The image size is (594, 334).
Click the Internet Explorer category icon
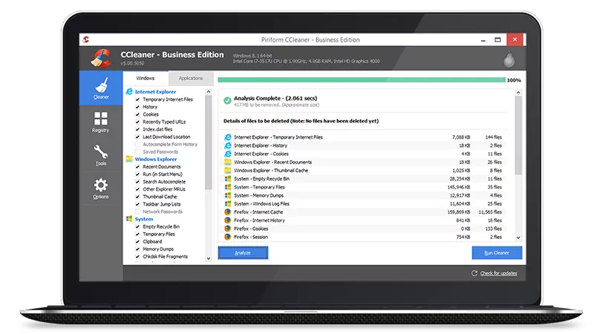point(129,91)
